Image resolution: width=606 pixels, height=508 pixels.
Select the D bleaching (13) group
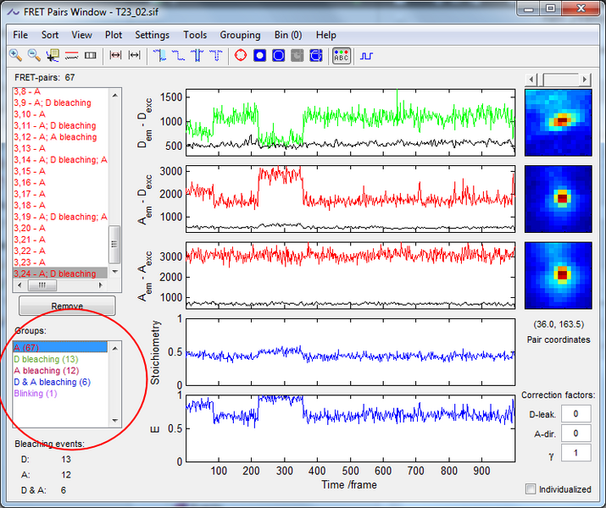[45, 359]
